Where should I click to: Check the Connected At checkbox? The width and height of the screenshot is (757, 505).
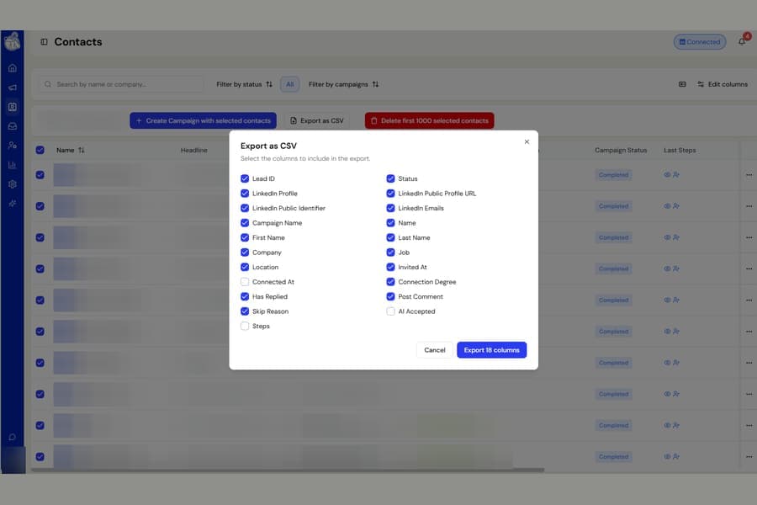click(245, 282)
